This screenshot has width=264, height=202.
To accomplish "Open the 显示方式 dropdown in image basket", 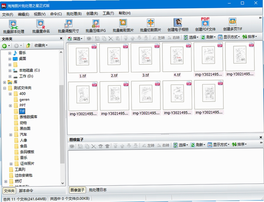I will pos(218,145).
